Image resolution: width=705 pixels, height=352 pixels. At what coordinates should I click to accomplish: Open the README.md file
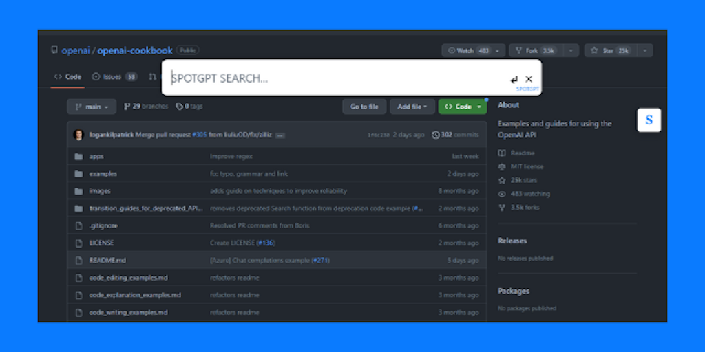click(x=108, y=261)
